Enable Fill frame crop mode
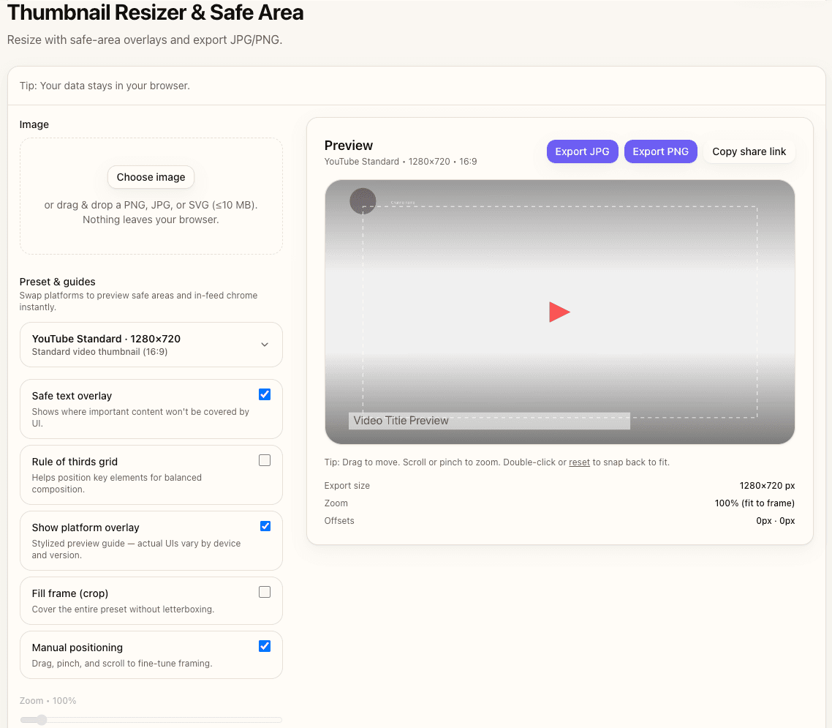This screenshot has width=832, height=728. coord(265,592)
